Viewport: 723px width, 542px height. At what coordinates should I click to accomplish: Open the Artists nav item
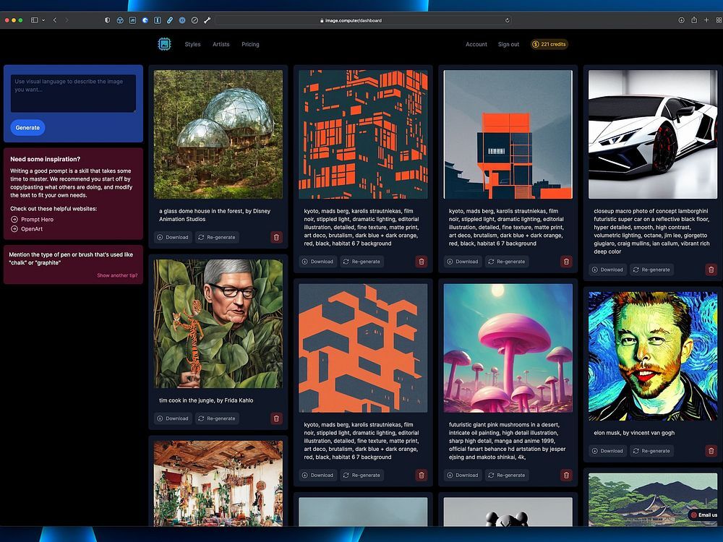coord(221,44)
